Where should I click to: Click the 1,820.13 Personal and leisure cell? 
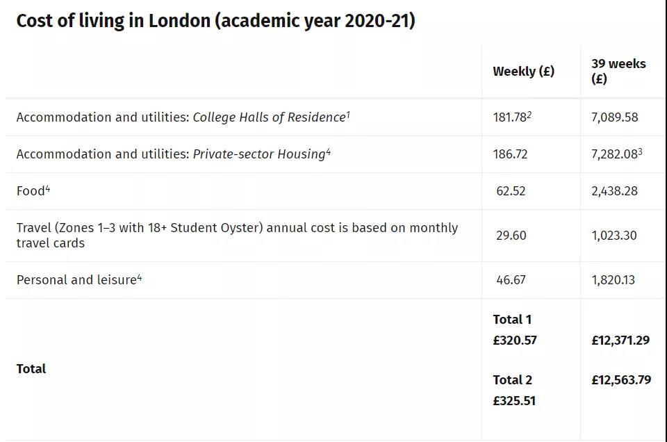[x=613, y=280]
